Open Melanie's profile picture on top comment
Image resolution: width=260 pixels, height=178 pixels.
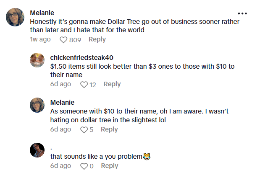(14, 18)
